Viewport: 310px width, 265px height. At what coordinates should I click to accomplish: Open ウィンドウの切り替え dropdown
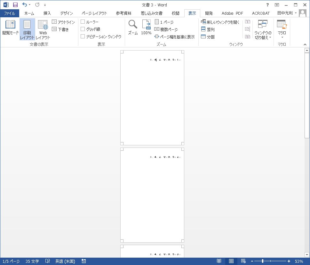[263, 30]
